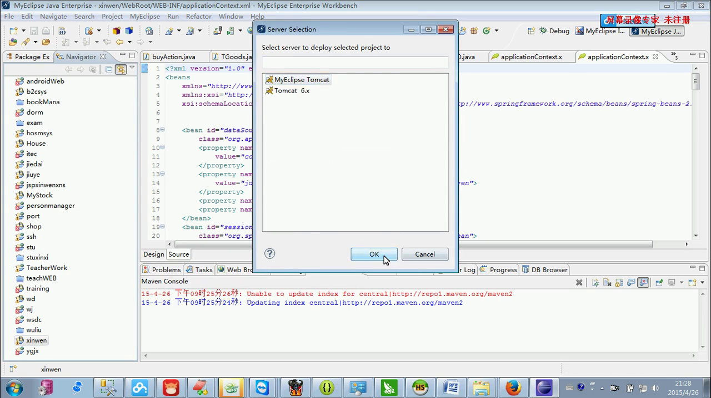Image resolution: width=711 pixels, height=398 pixels.
Task: Open the Back history dropdown arrow
Action: click(x=129, y=42)
